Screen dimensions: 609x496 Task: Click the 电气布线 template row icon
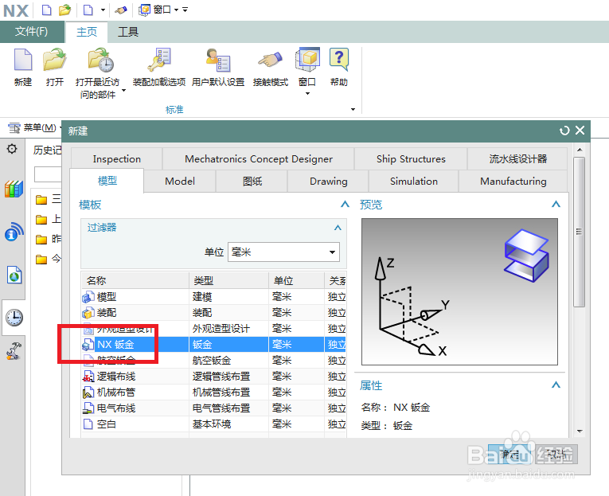click(x=88, y=408)
